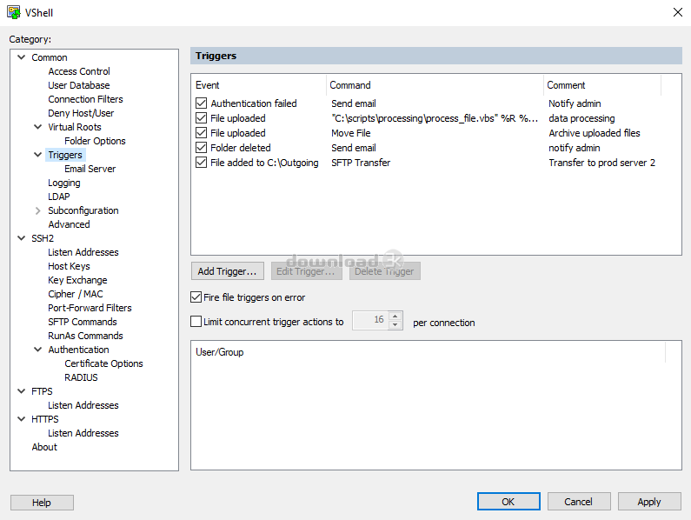Viewport: 691px width, 520px height.
Task: Select the 'Move File' command cell
Action: coord(351,133)
